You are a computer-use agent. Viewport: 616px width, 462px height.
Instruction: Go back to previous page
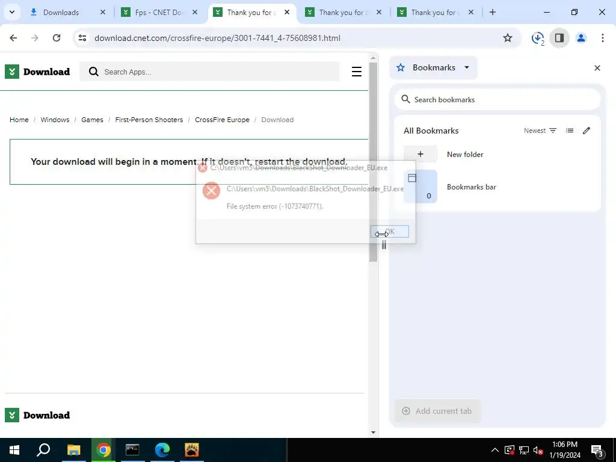click(13, 38)
